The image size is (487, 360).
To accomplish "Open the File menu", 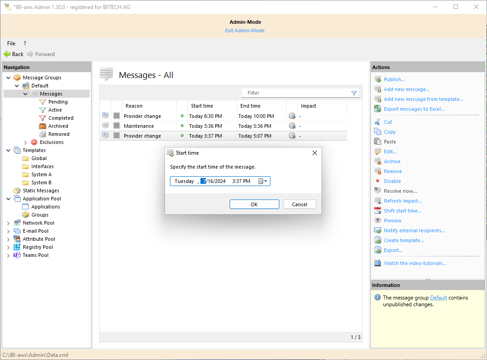I will click(x=11, y=43).
